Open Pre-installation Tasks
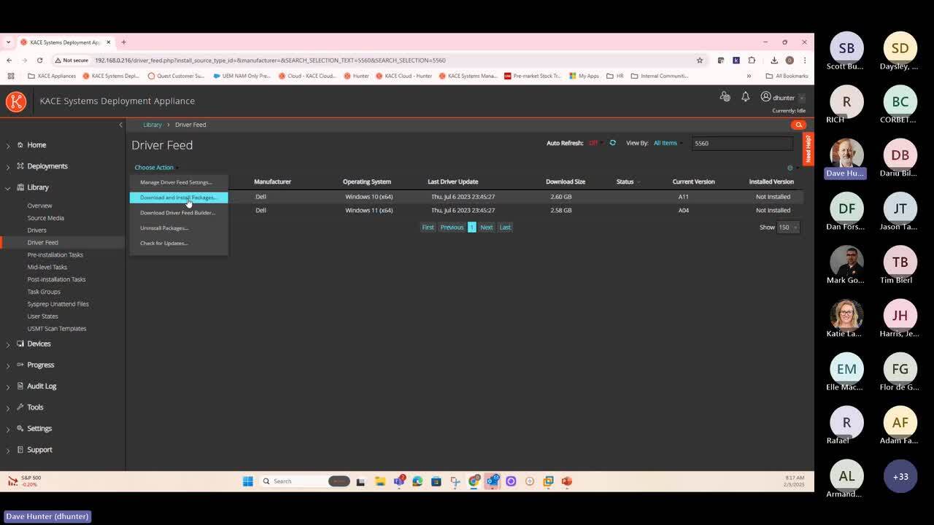 [55, 255]
